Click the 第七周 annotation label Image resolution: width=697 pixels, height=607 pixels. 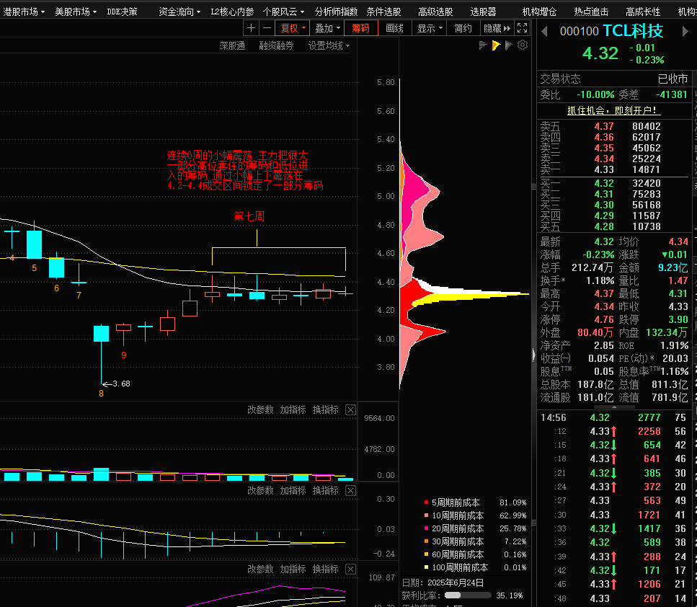[249, 216]
